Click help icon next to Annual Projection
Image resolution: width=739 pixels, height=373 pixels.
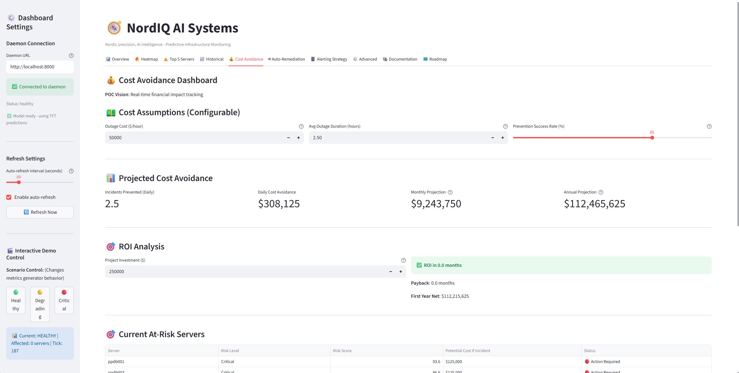(x=601, y=192)
